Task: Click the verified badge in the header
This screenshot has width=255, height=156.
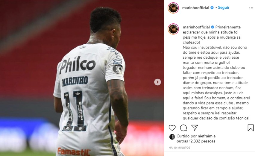Action: coord(212,8)
